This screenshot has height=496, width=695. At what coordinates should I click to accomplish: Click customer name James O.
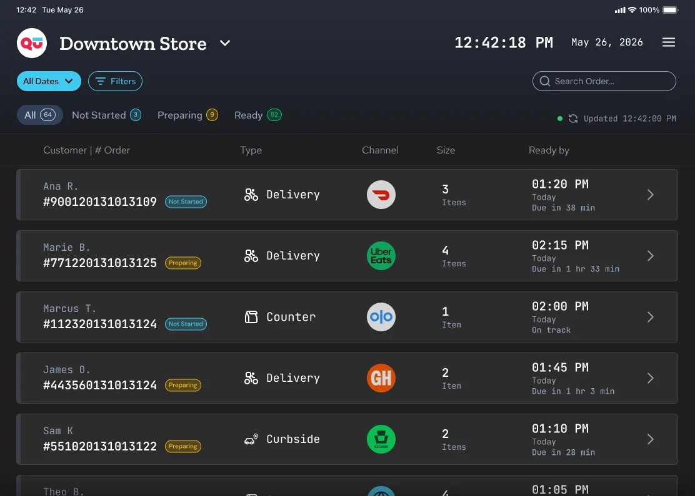66,369
